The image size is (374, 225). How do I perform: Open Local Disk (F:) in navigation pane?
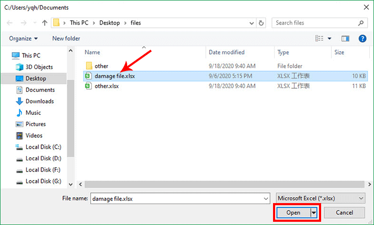(43, 170)
